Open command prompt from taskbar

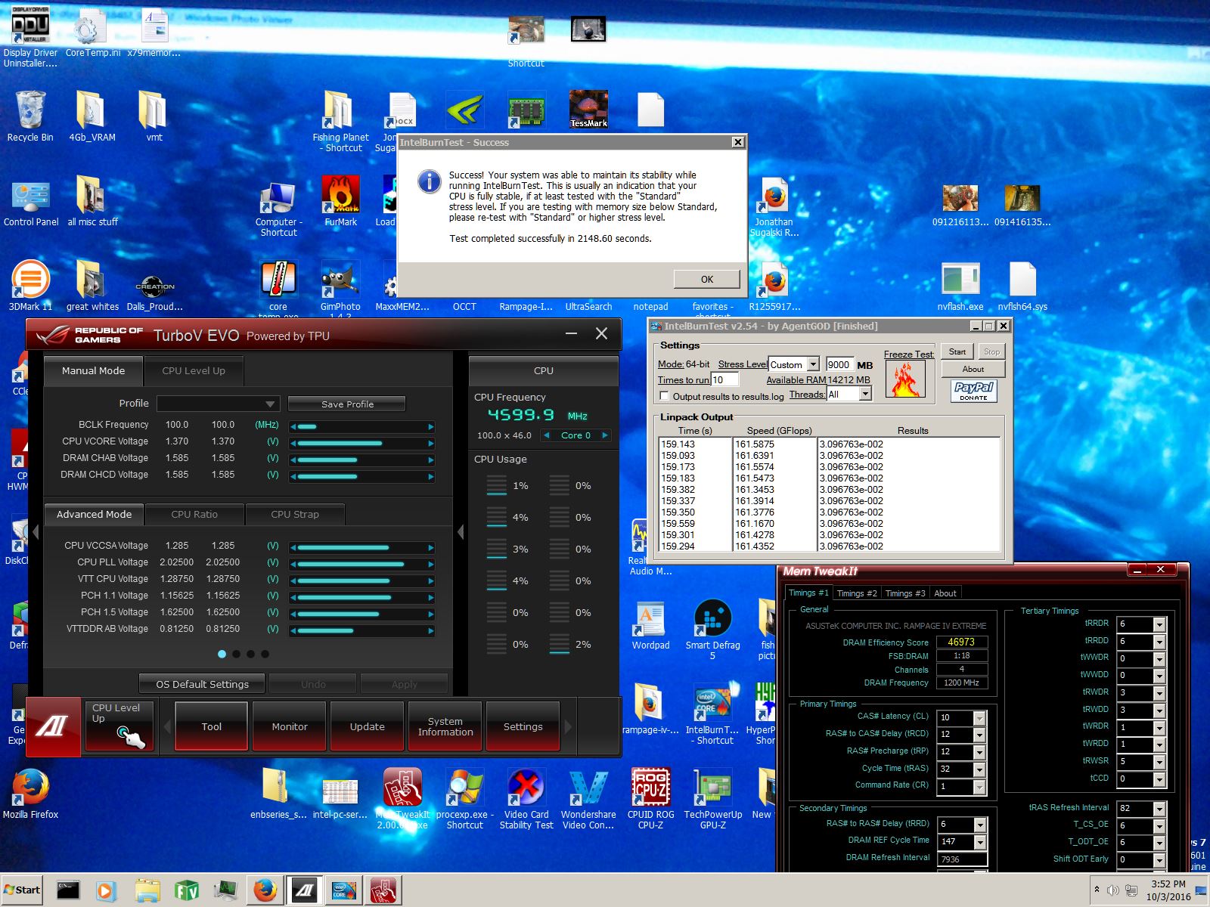[x=68, y=890]
